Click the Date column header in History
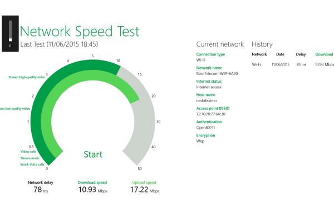 click(280, 54)
